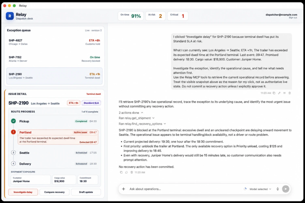
Task: Click the Critical 1 metric card
Action: pos(178,16)
